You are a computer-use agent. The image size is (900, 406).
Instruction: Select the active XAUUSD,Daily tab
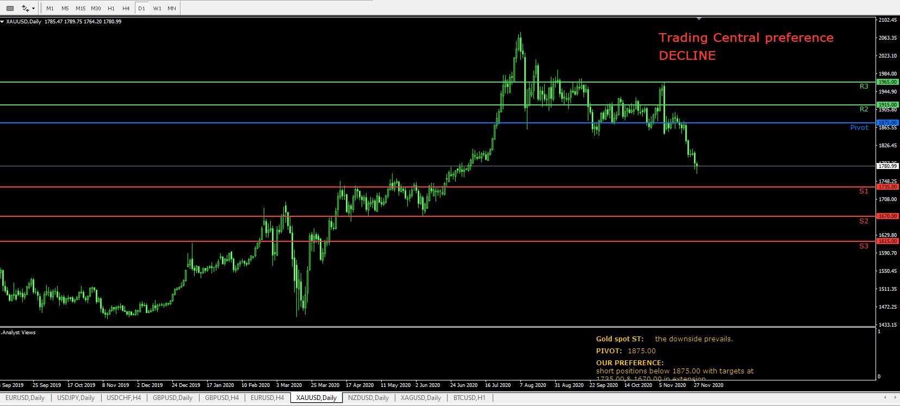point(316,398)
